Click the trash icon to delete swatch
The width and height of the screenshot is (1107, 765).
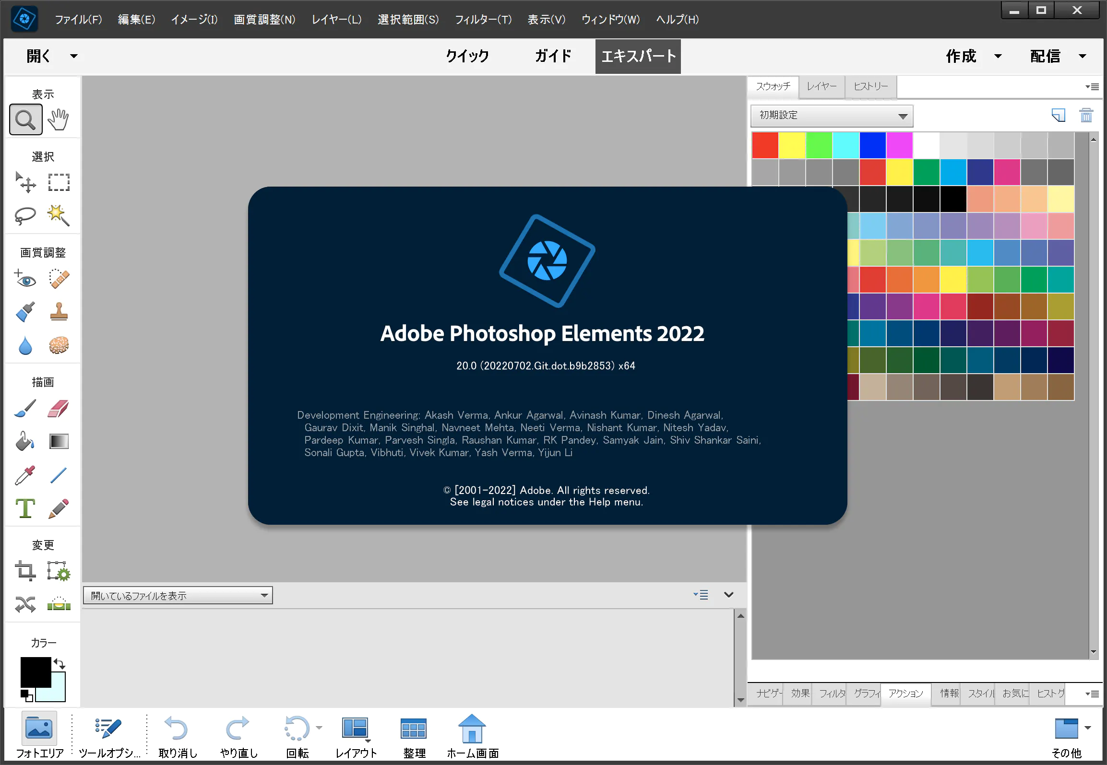(1086, 115)
